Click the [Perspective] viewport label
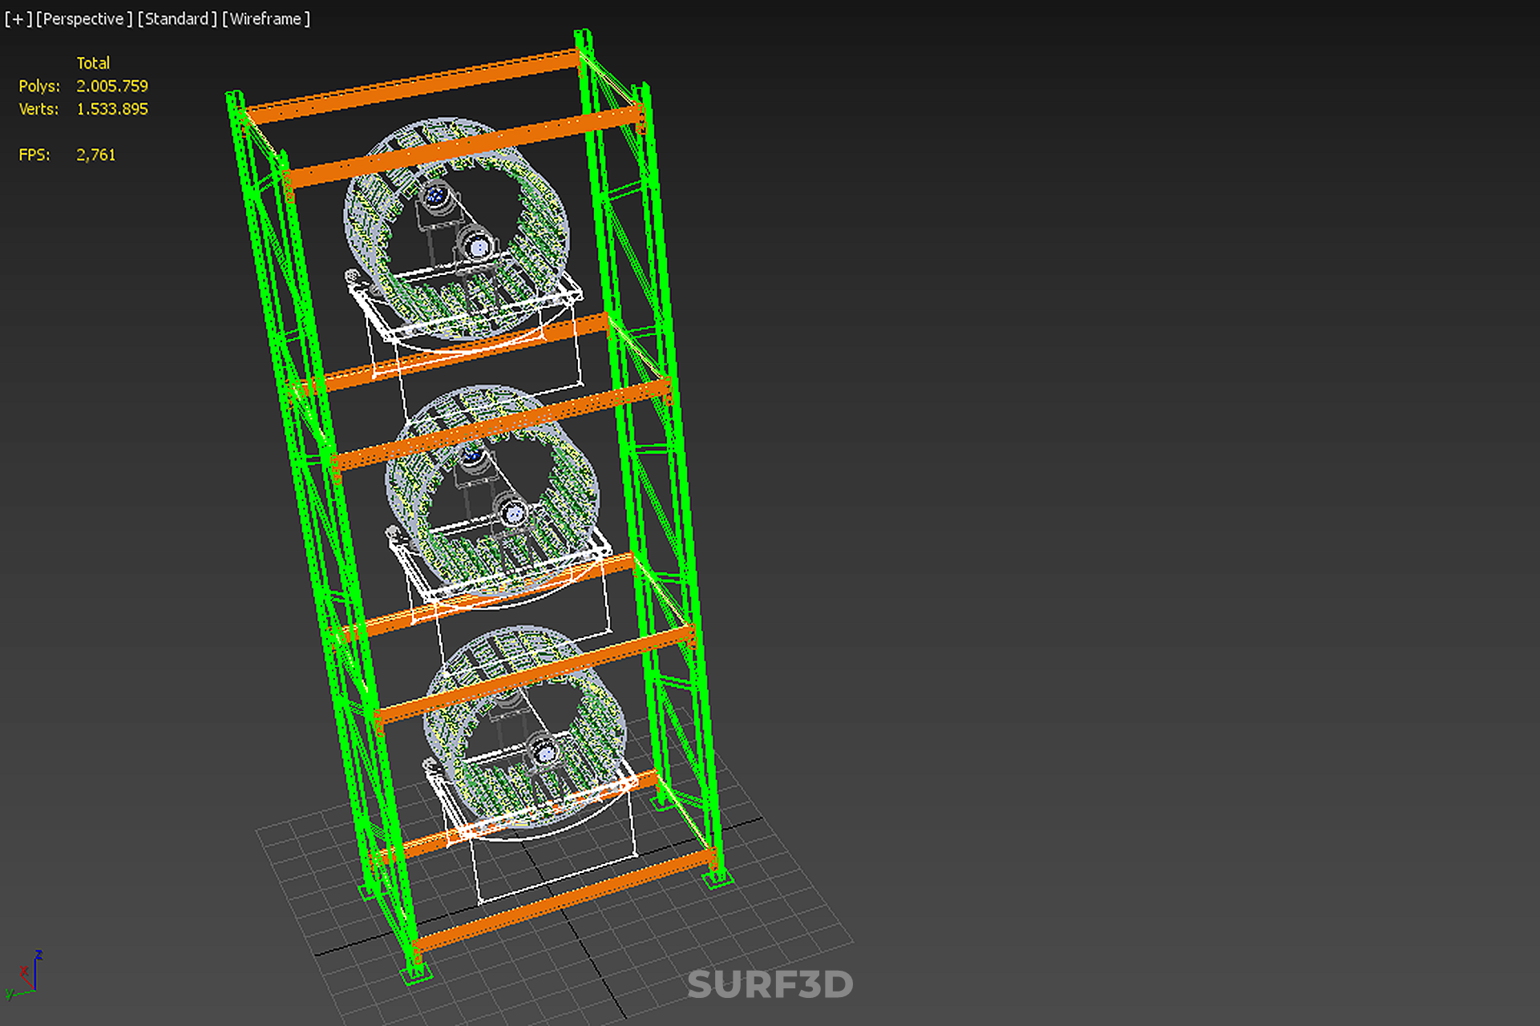The height and width of the screenshot is (1026, 1540). click(x=83, y=18)
